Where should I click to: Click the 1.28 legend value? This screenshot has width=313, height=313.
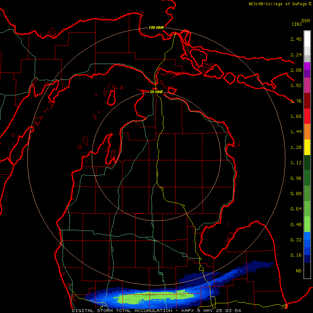(x=296, y=147)
